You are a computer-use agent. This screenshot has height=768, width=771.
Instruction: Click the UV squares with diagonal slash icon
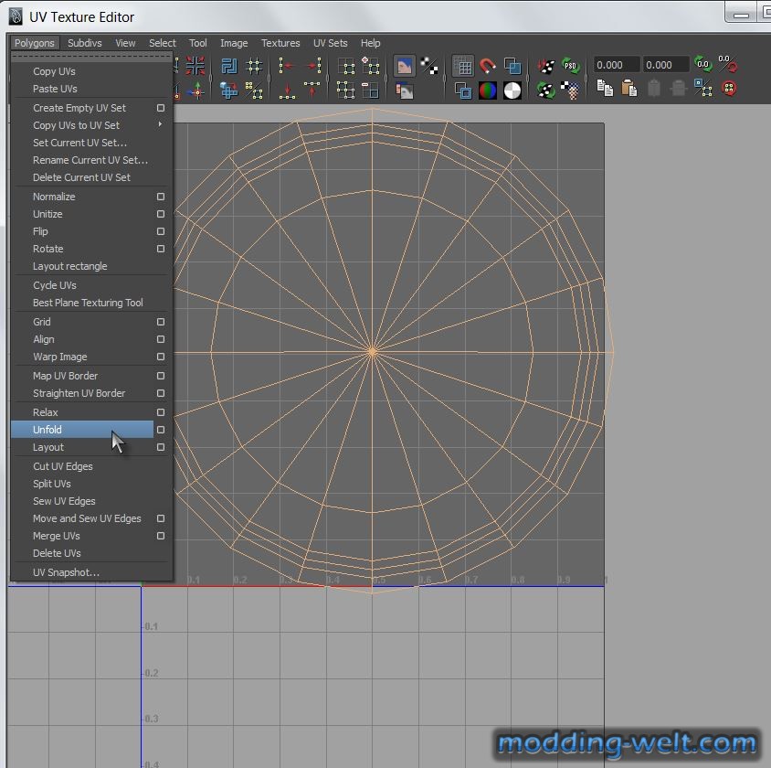[x=254, y=91]
